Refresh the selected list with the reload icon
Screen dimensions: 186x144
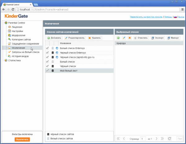[169, 139]
